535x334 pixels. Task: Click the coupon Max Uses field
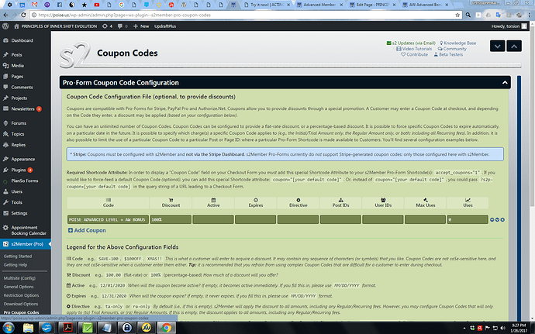click(x=425, y=219)
